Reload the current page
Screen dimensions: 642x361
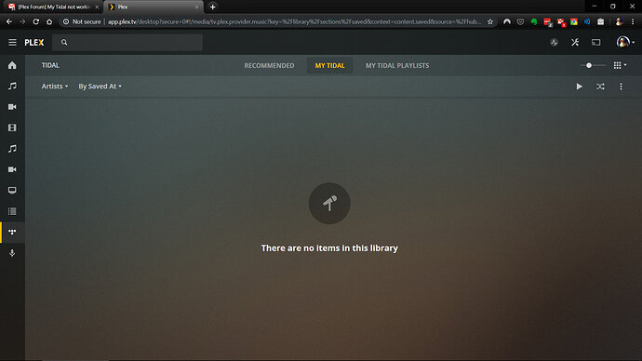tap(36, 21)
